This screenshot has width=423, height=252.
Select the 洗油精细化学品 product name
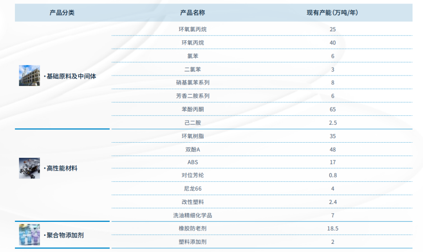pyautogui.click(x=193, y=215)
